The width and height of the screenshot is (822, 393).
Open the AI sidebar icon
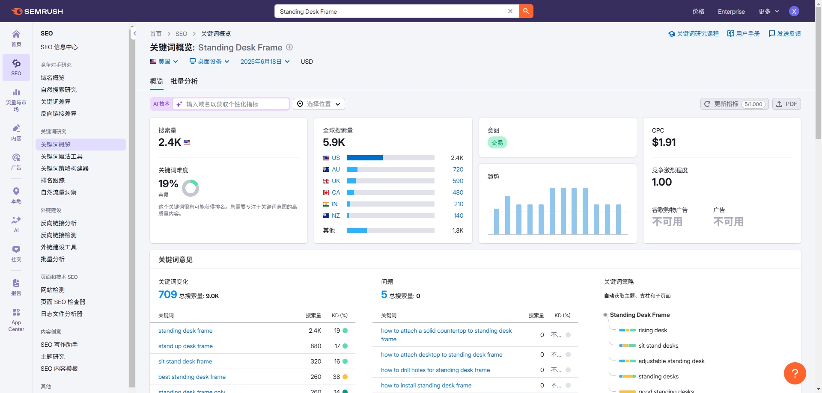(16, 224)
